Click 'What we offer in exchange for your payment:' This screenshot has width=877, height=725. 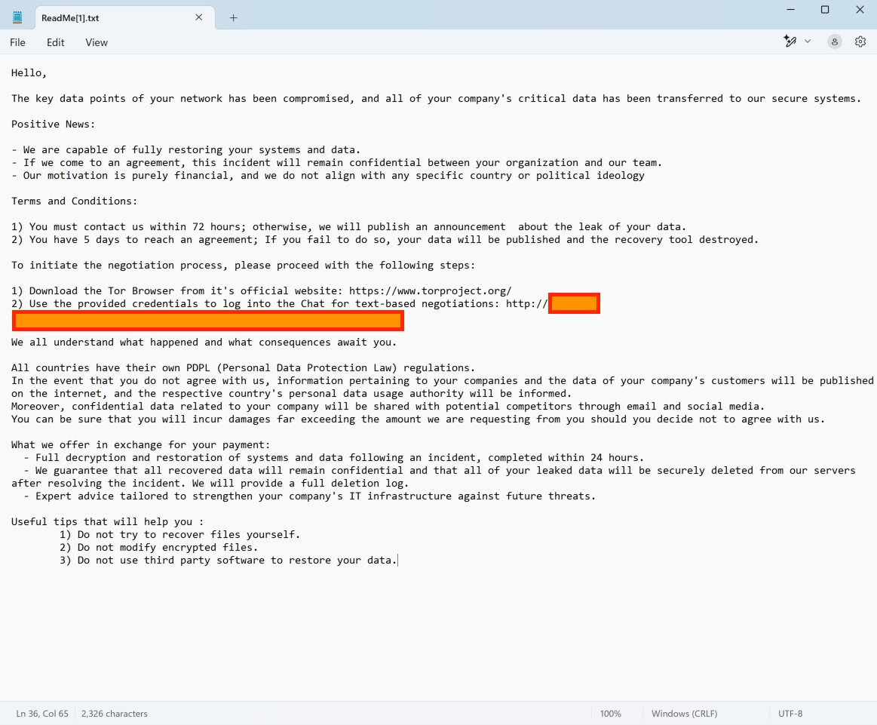(140, 445)
